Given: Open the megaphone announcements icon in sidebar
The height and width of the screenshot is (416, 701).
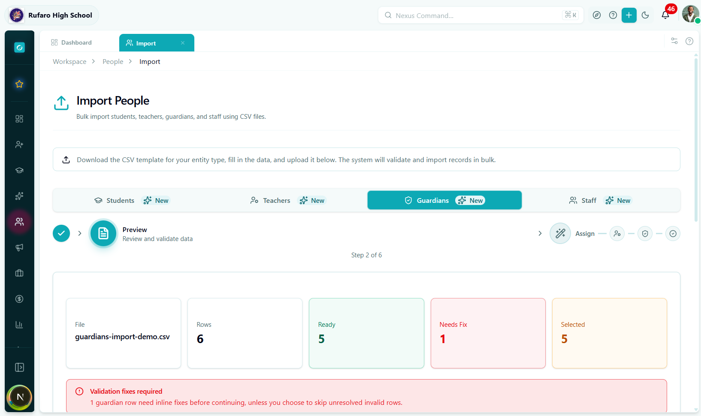Looking at the screenshot, I should (19, 247).
